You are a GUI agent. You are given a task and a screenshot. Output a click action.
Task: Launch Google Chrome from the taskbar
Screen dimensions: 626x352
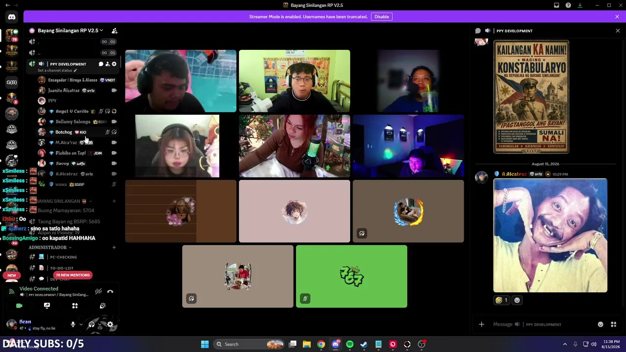click(321, 344)
